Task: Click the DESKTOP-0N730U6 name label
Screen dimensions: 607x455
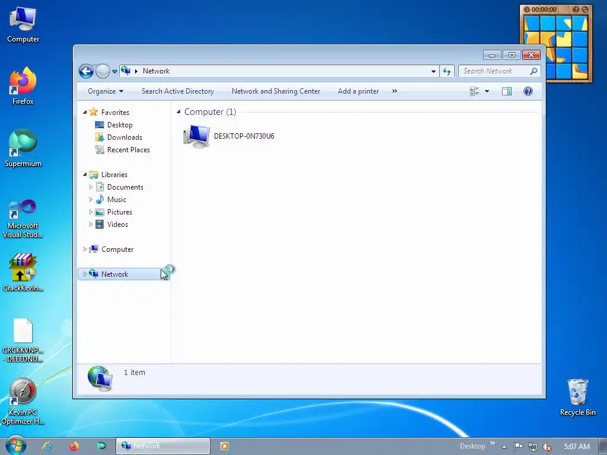Action: [x=244, y=136]
